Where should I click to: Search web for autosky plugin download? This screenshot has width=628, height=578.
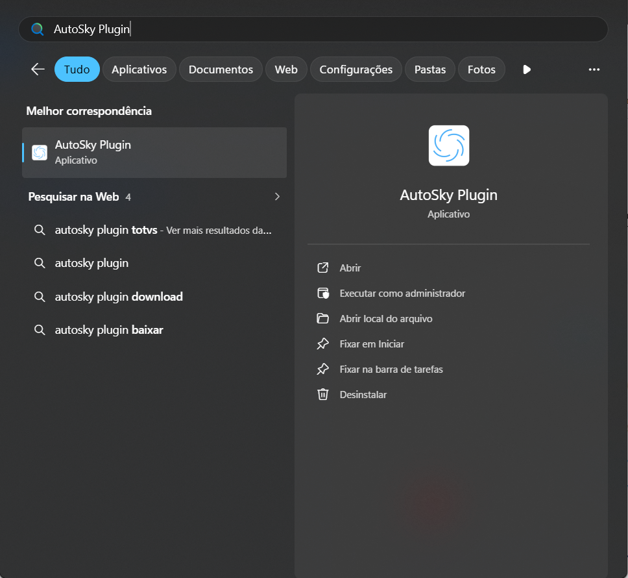tap(154, 297)
